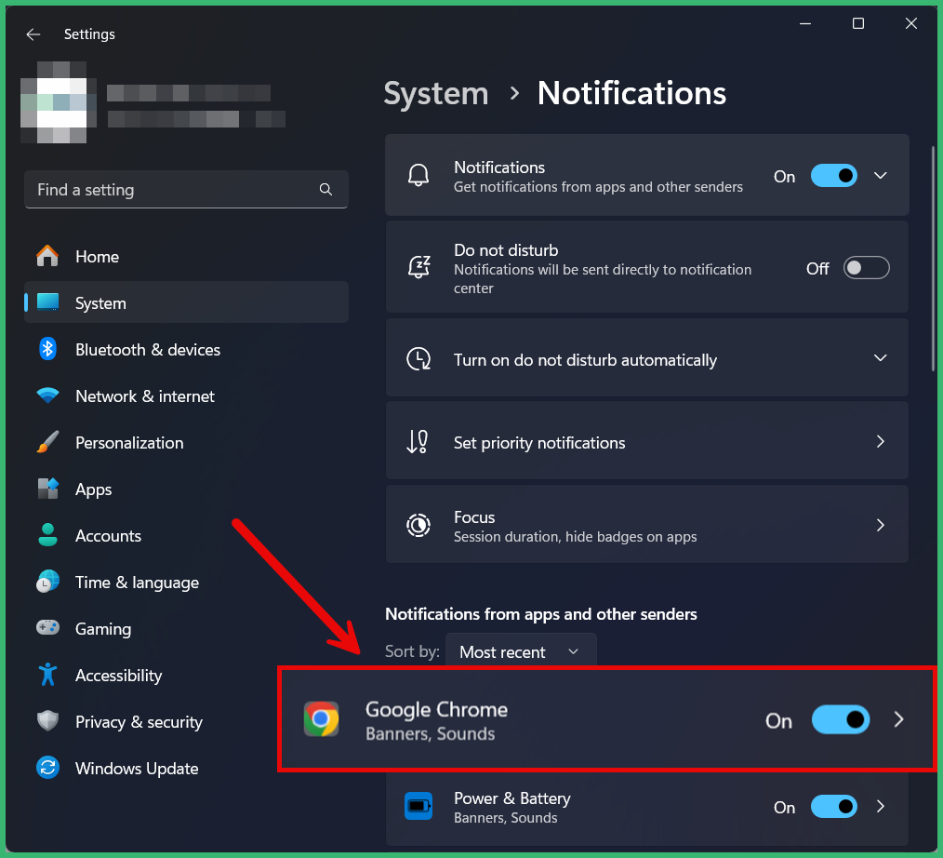Image resolution: width=943 pixels, height=858 pixels.
Task: Click inside the Find a setting field
Action: coord(186,190)
